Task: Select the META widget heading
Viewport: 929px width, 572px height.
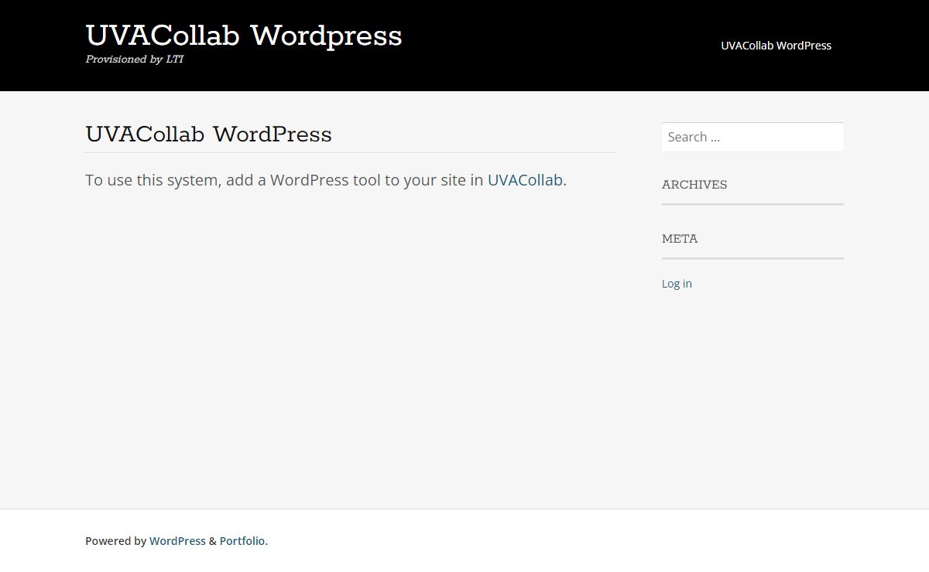Action: click(680, 239)
